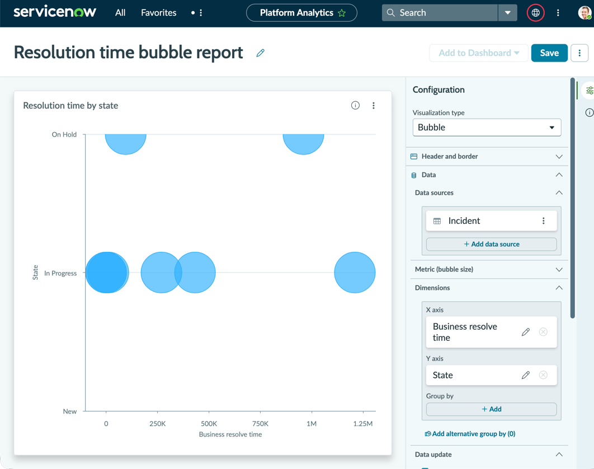Open the Visualization type Bubble dropdown
The image size is (594, 469).
tap(487, 128)
